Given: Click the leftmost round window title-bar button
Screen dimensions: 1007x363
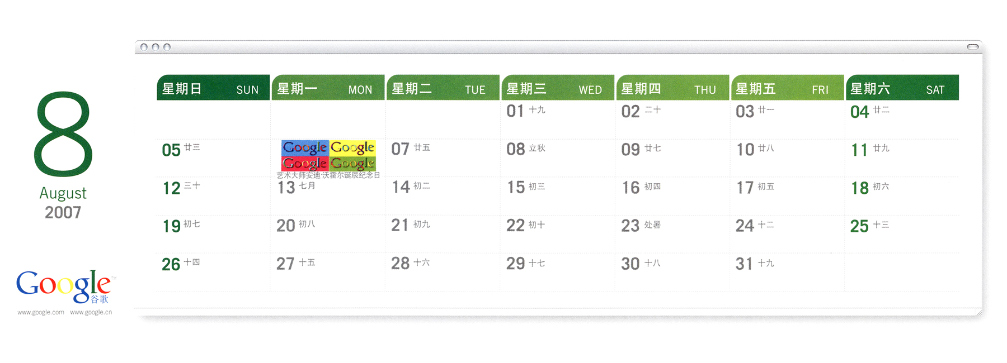Looking at the screenshot, I should 144,47.
